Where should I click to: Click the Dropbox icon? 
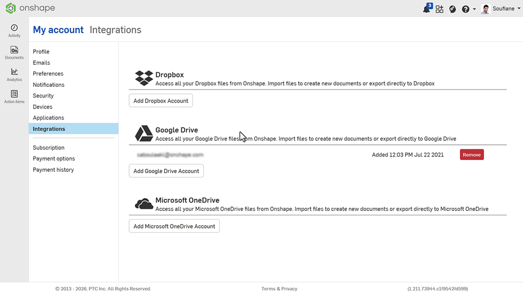click(x=144, y=78)
